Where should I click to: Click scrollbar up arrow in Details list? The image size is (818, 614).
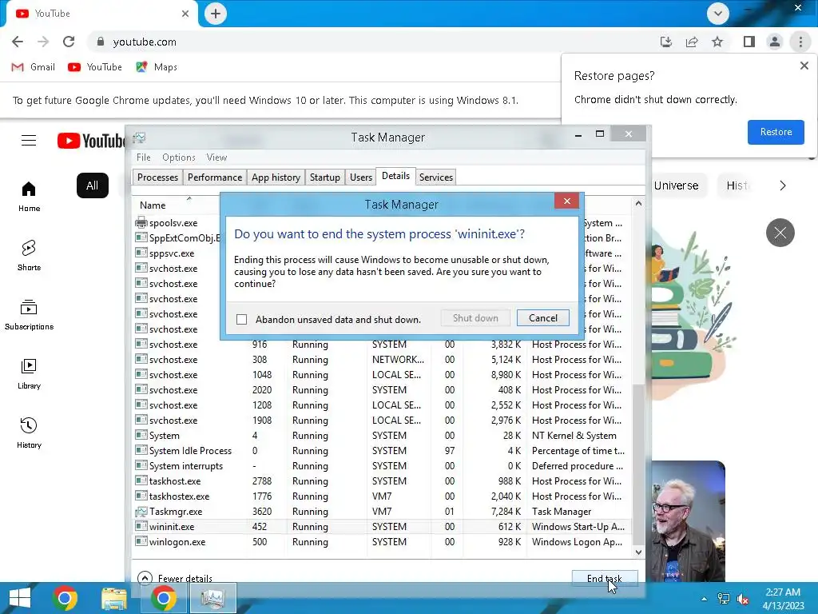[x=638, y=204]
